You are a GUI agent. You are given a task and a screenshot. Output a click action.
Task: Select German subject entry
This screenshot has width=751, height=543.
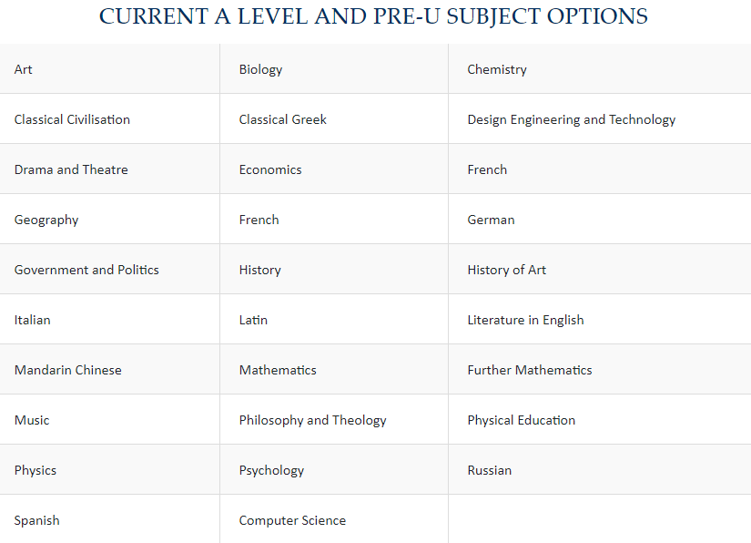491,220
